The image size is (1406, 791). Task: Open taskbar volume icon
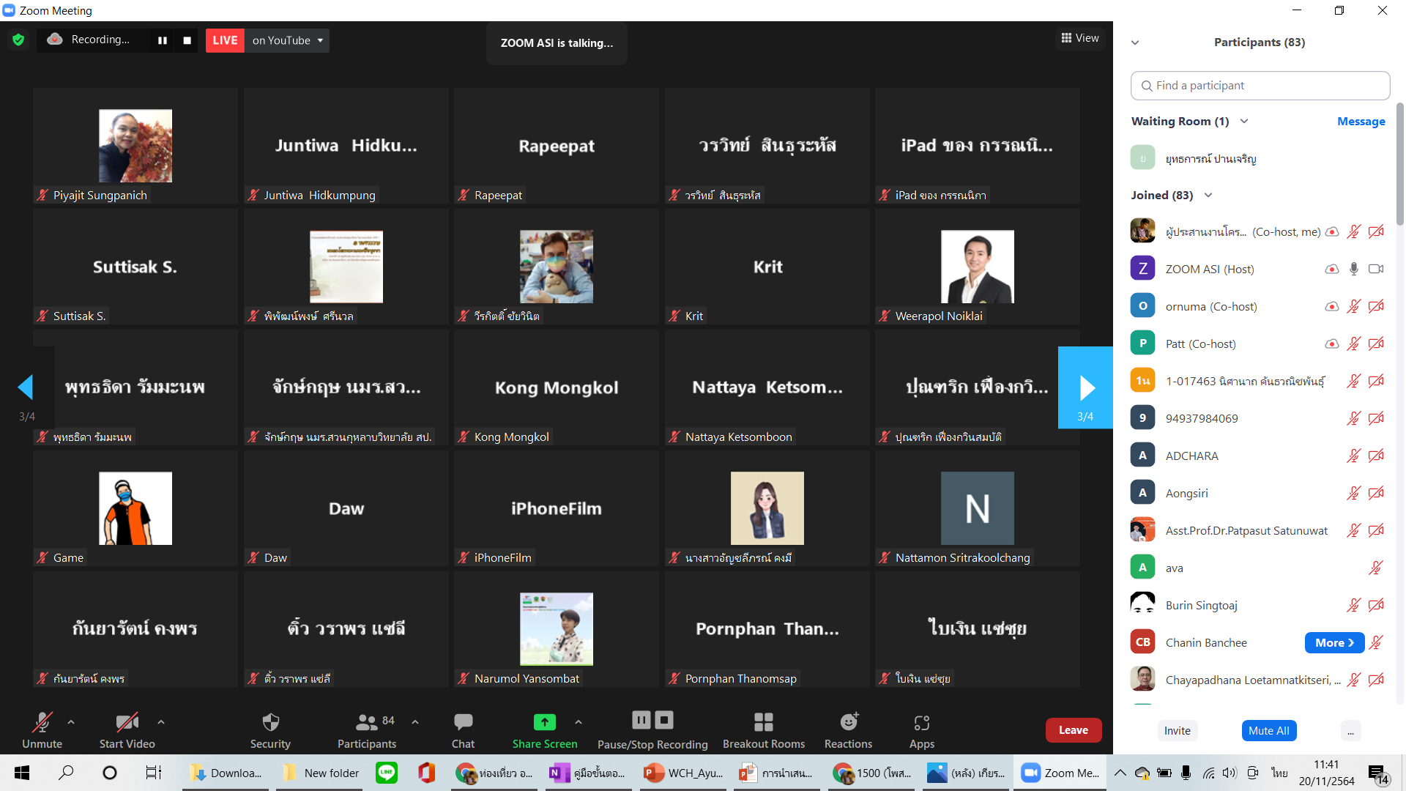click(1229, 773)
